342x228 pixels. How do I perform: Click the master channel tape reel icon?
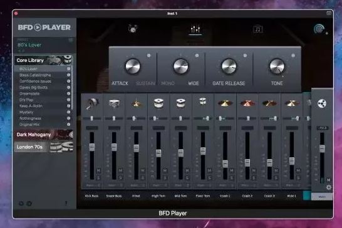pos(322,103)
